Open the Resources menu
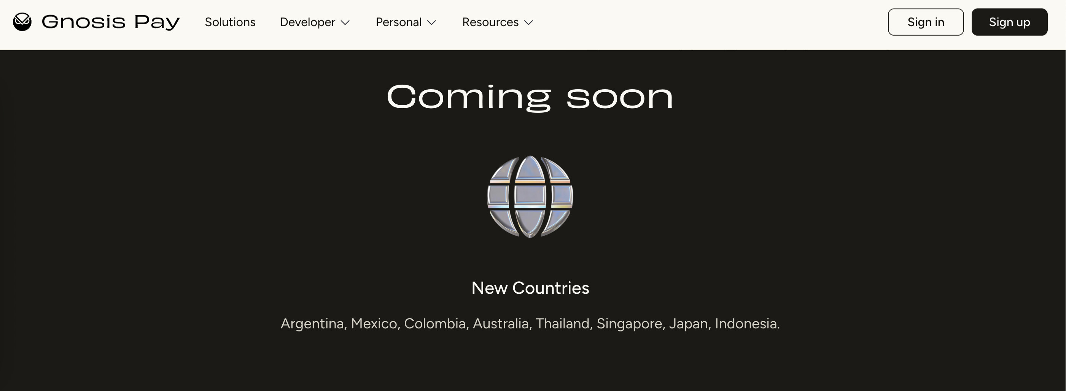 (498, 22)
